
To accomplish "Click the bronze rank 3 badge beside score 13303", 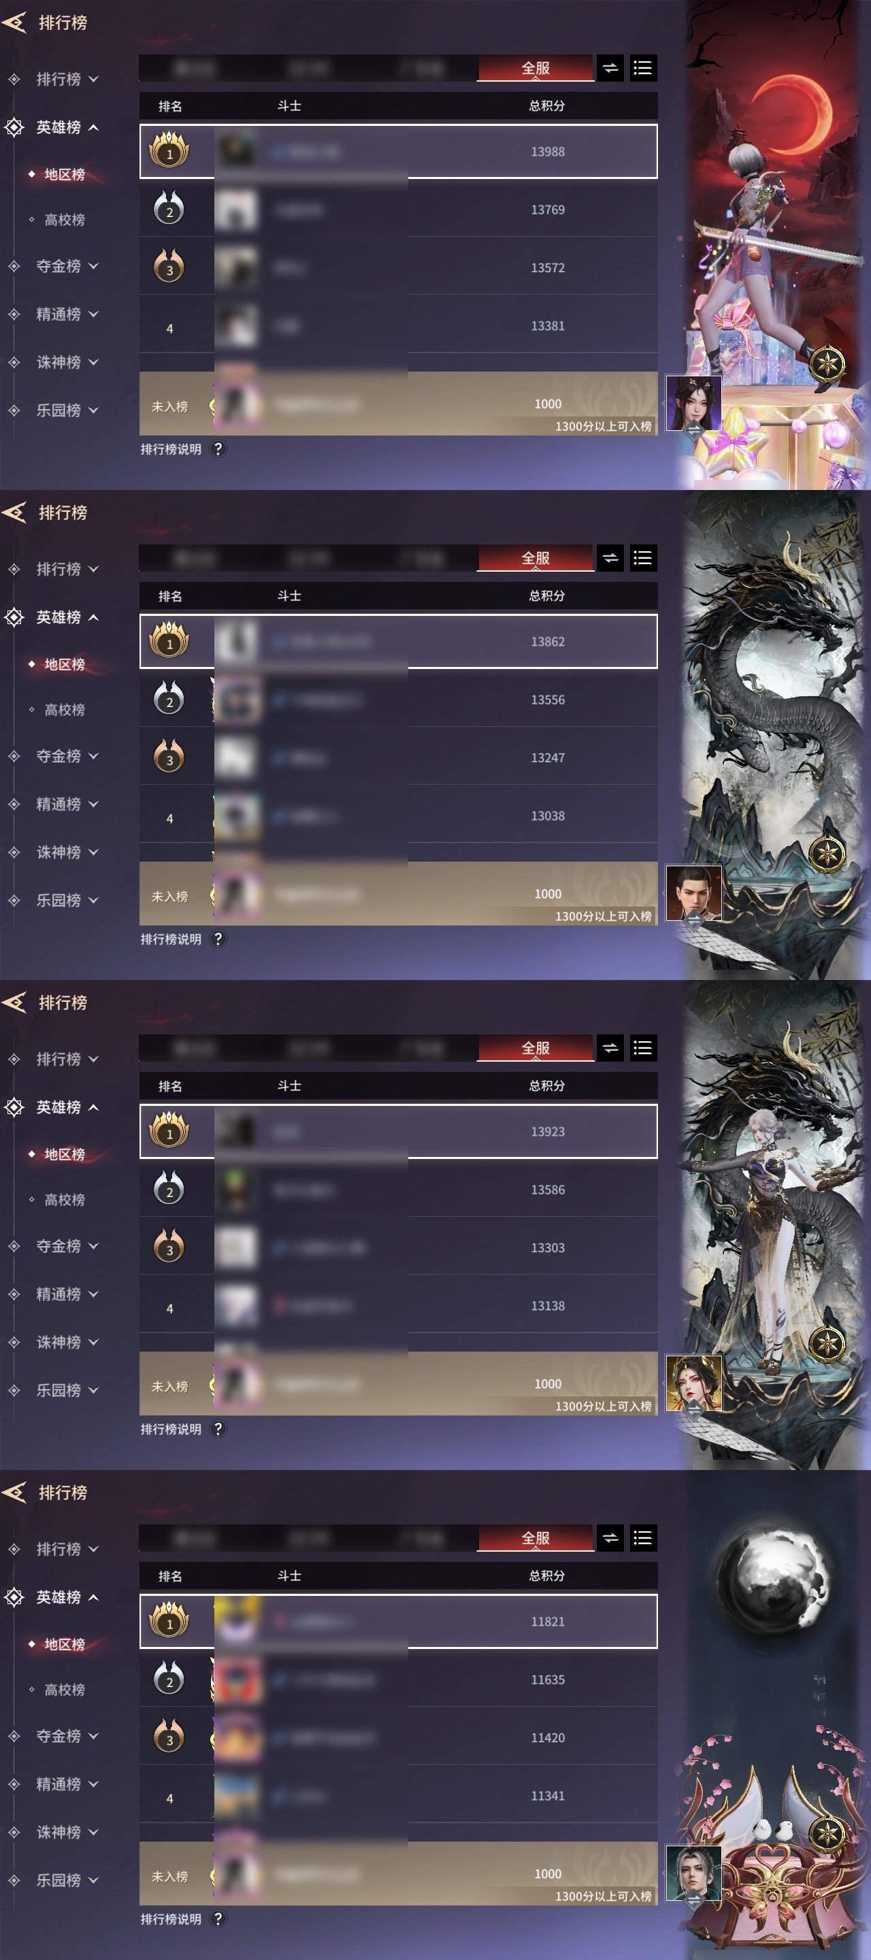I will click(x=169, y=1247).
